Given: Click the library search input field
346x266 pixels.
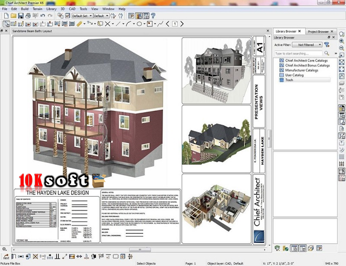Looking at the screenshot, I should tap(298, 54).
